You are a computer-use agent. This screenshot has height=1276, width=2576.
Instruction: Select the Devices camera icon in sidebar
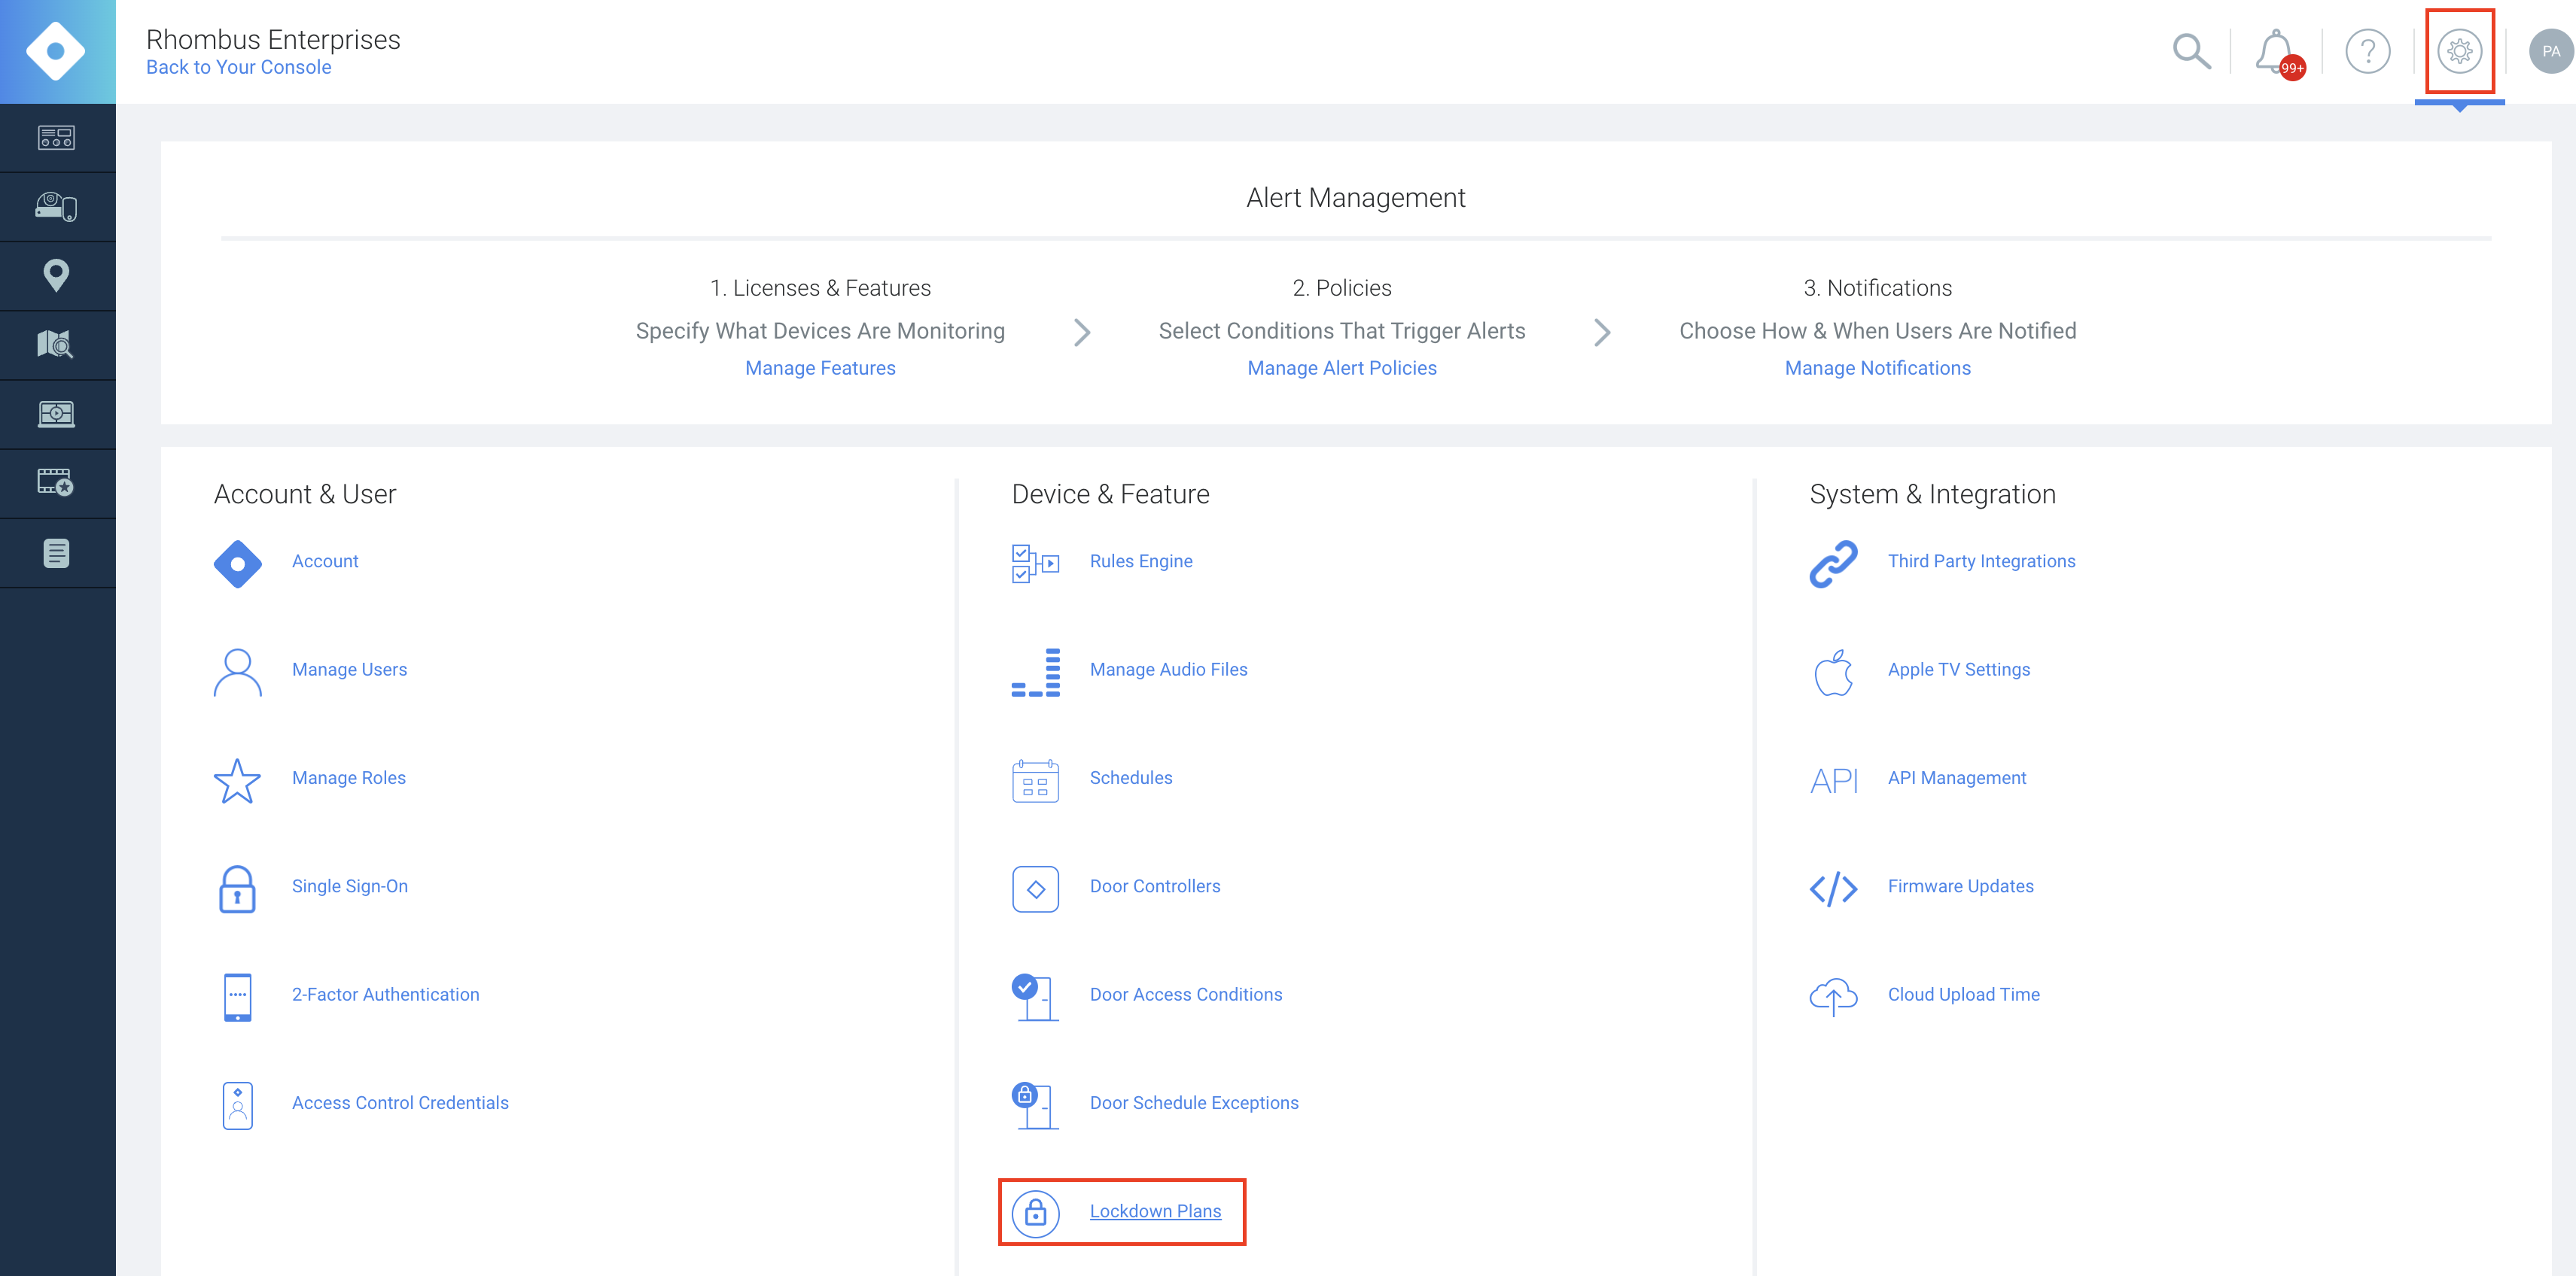tap(57, 206)
